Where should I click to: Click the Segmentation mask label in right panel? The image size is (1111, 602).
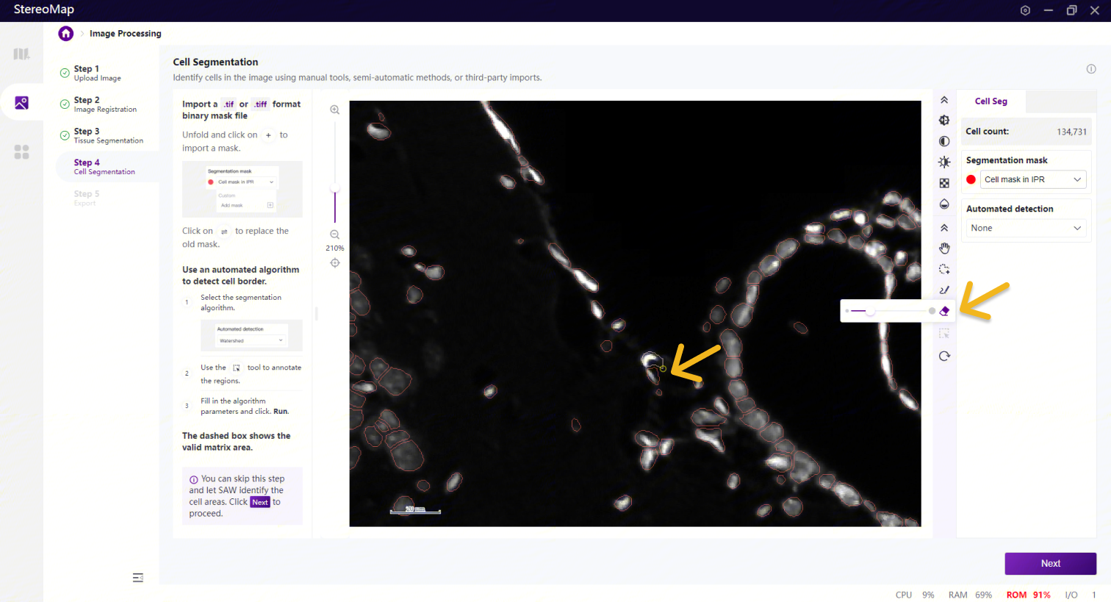pyautogui.click(x=1007, y=160)
